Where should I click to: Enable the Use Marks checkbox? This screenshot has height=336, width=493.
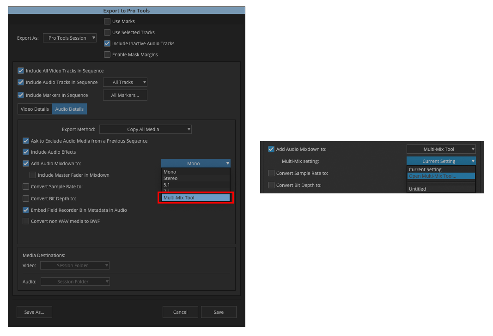pos(107,21)
